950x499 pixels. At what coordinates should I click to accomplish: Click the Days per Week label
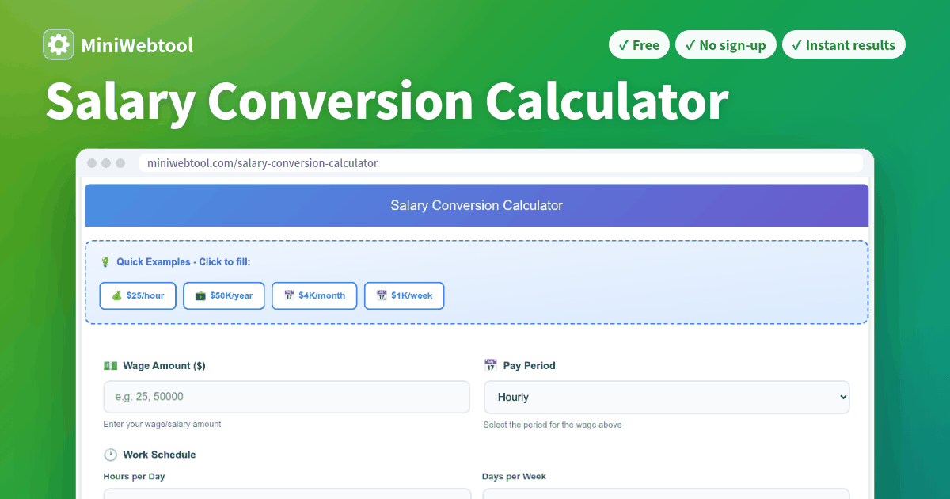(514, 477)
